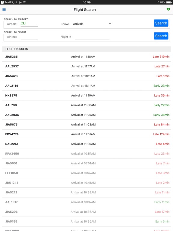Click the Flight # input field
The width and height of the screenshot is (173, 231).
(x=92, y=37)
